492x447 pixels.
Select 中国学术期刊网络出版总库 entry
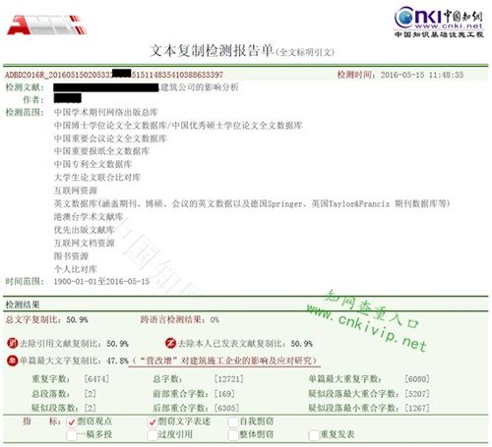point(106,112)
